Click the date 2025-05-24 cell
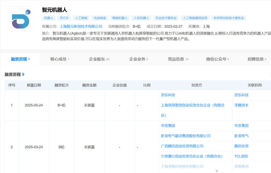The image size is (271, 173). pos(34,105)
